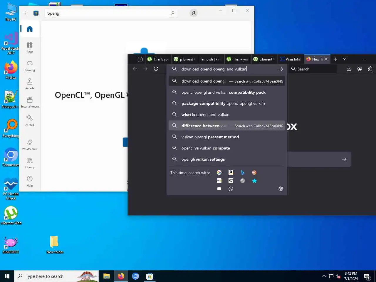Click Firefox toolbar Search box
The height and width of the screenshot is (282, 376).
click(x=313, y=69)
